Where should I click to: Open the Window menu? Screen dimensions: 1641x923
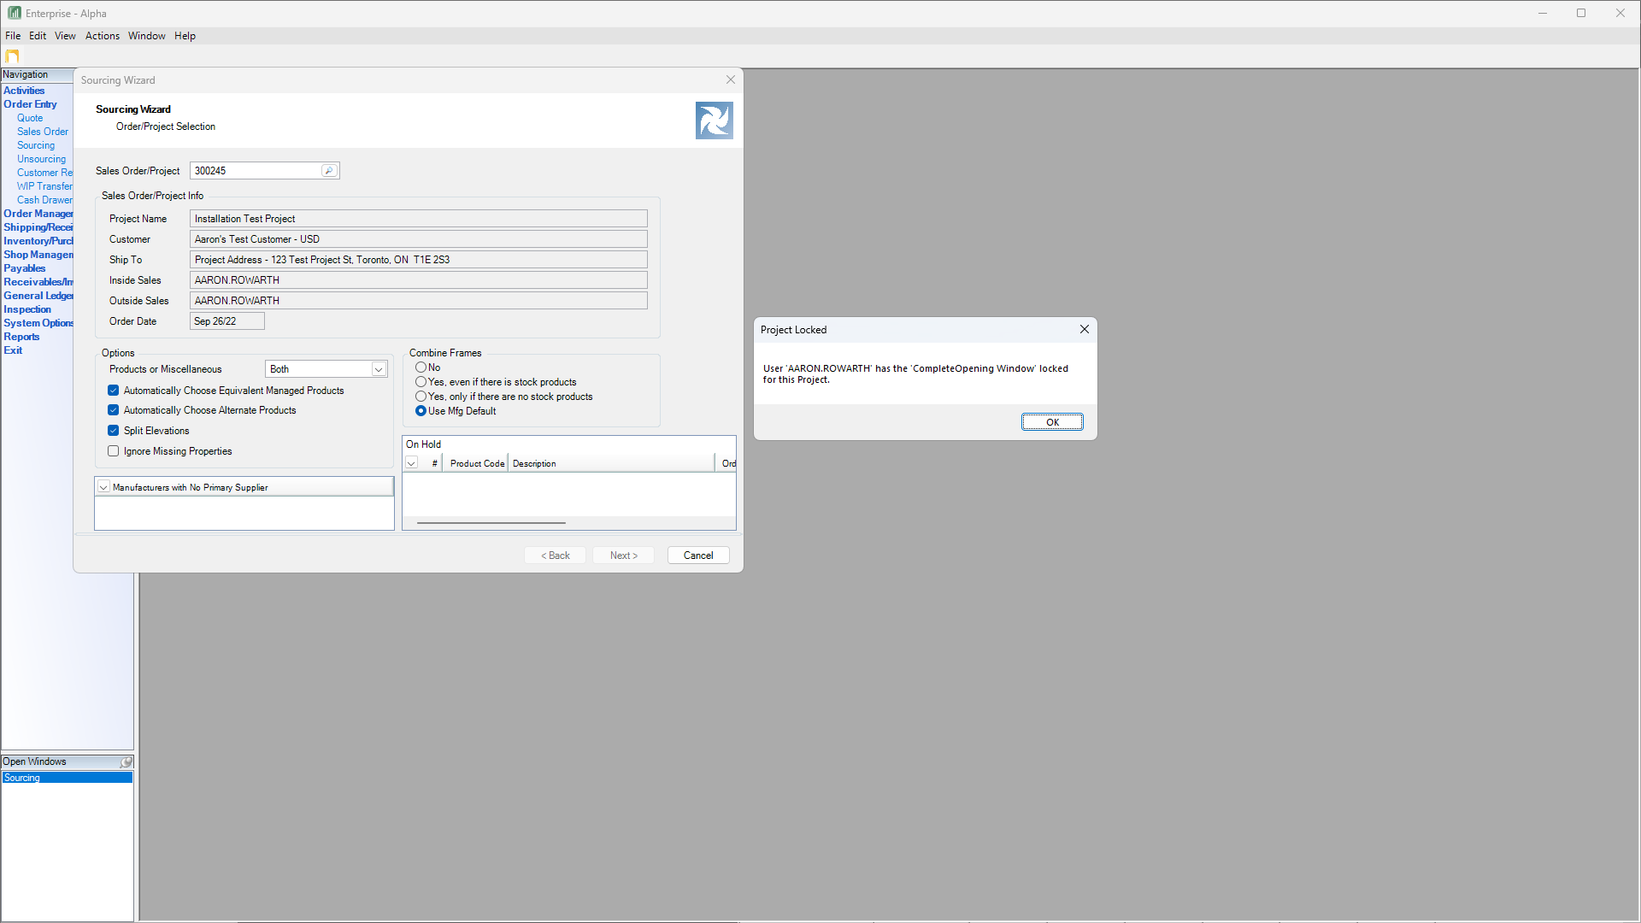pyautogui.click(x=146, y=36)
